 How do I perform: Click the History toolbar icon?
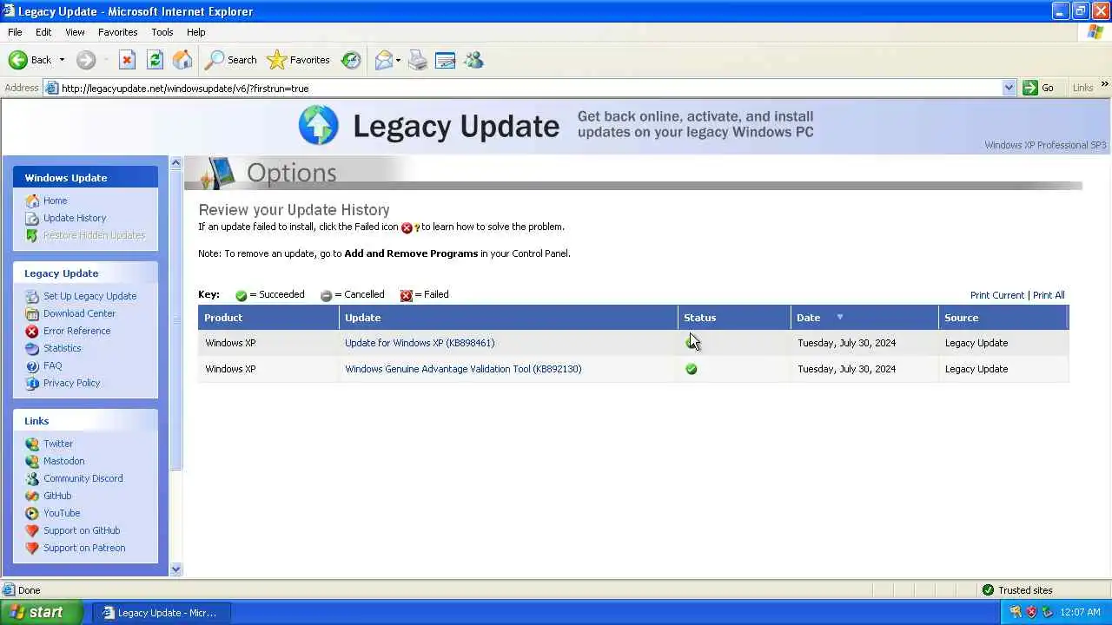coord(351,60)
